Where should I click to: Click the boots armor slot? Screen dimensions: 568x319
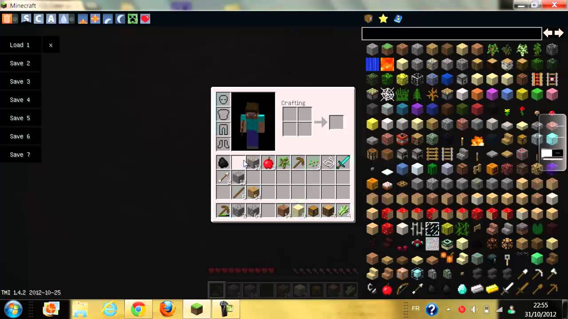[223, 144]
